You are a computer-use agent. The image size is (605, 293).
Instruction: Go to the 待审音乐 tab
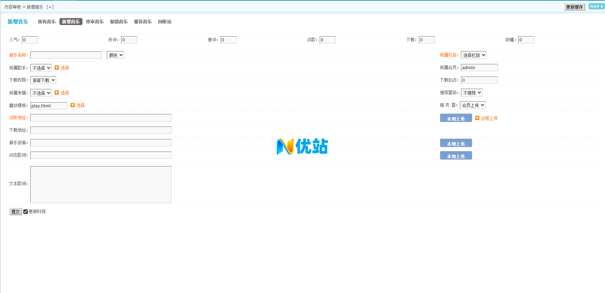click(95, 22)
